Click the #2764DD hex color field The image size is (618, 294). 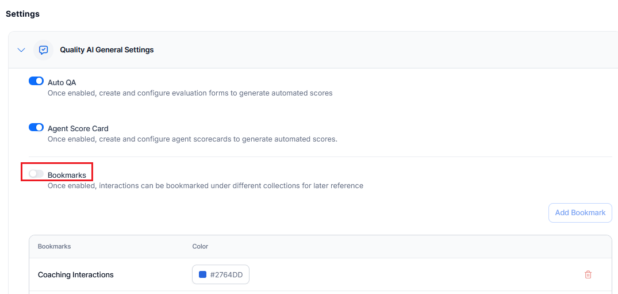click(x=227, y=275)
